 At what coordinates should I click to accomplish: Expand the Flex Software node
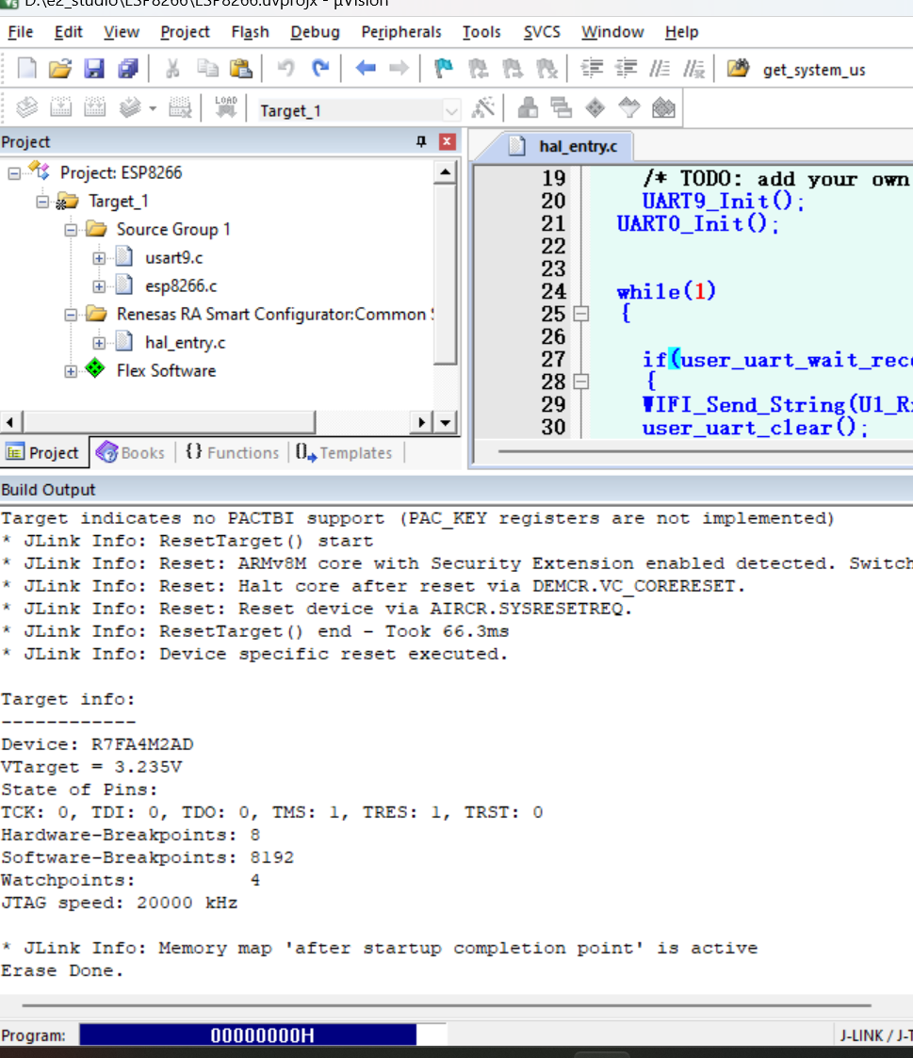click(71, 372)
